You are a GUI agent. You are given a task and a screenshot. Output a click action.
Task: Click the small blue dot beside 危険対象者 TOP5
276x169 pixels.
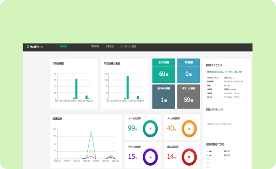[x=246, y=145]
